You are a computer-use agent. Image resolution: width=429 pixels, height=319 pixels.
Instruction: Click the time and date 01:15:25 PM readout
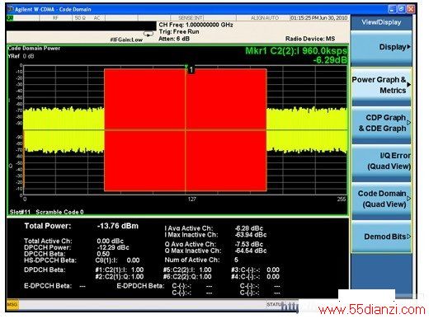319,18
